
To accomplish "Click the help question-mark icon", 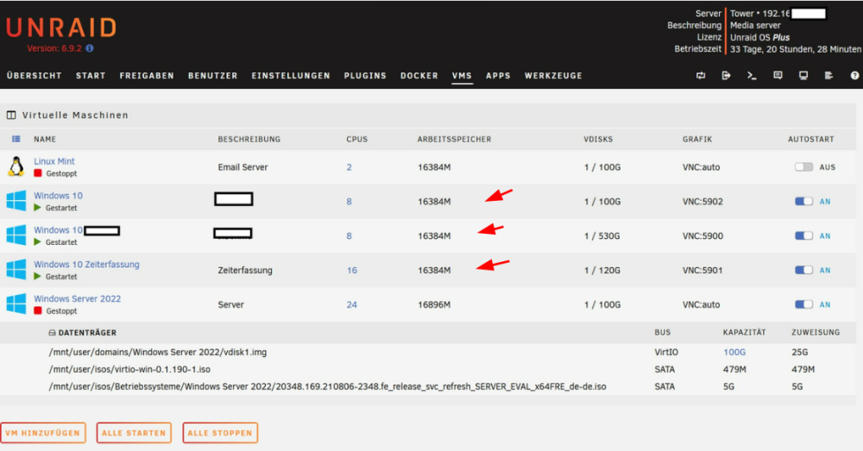I will tap(854, 75).
